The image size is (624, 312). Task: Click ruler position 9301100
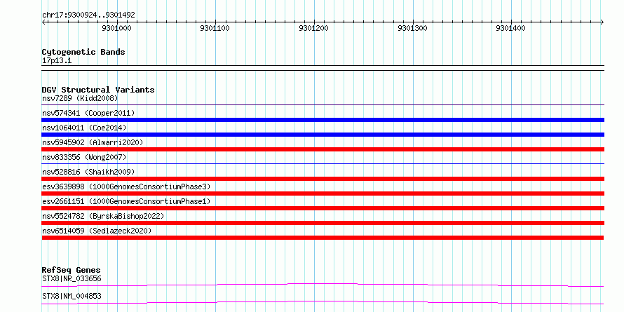click(215, 29)
